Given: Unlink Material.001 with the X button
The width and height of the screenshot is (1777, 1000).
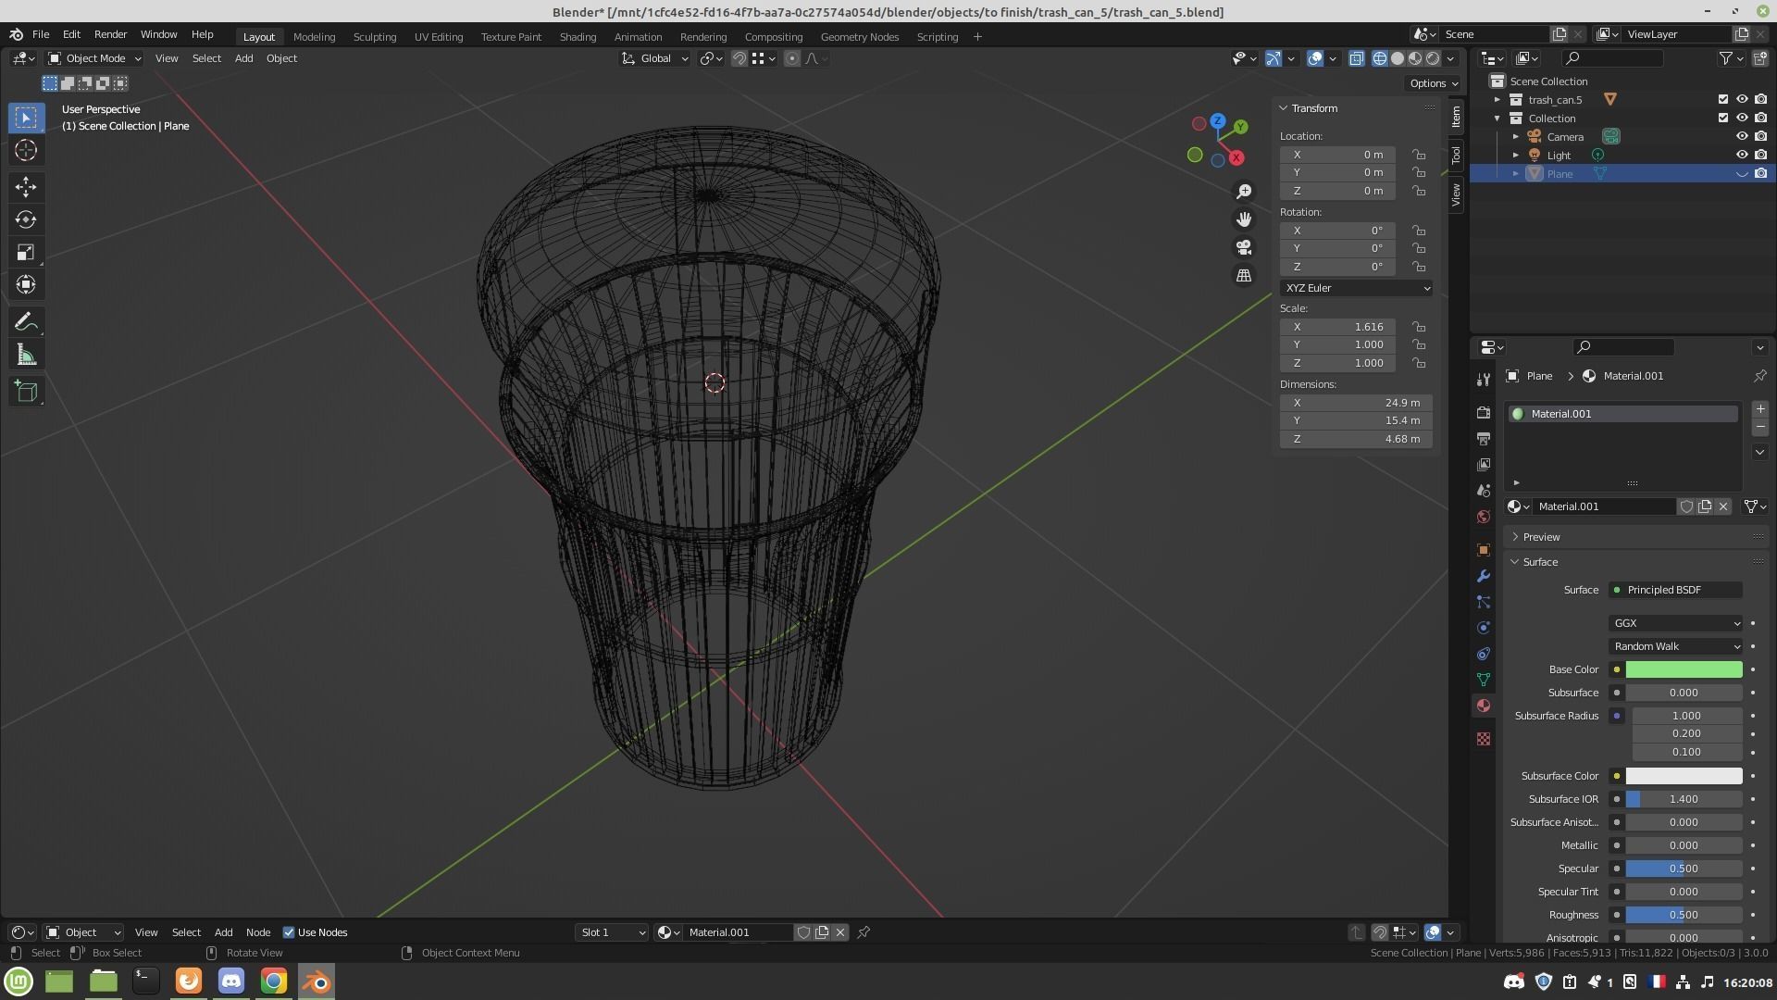Looking at the screenshot, I should 1723,506.
